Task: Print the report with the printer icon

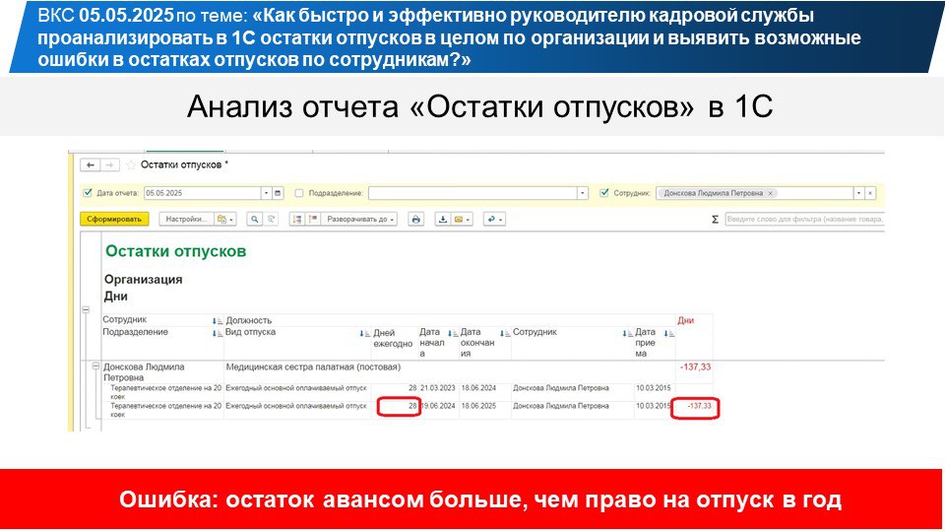Action: 415,219
